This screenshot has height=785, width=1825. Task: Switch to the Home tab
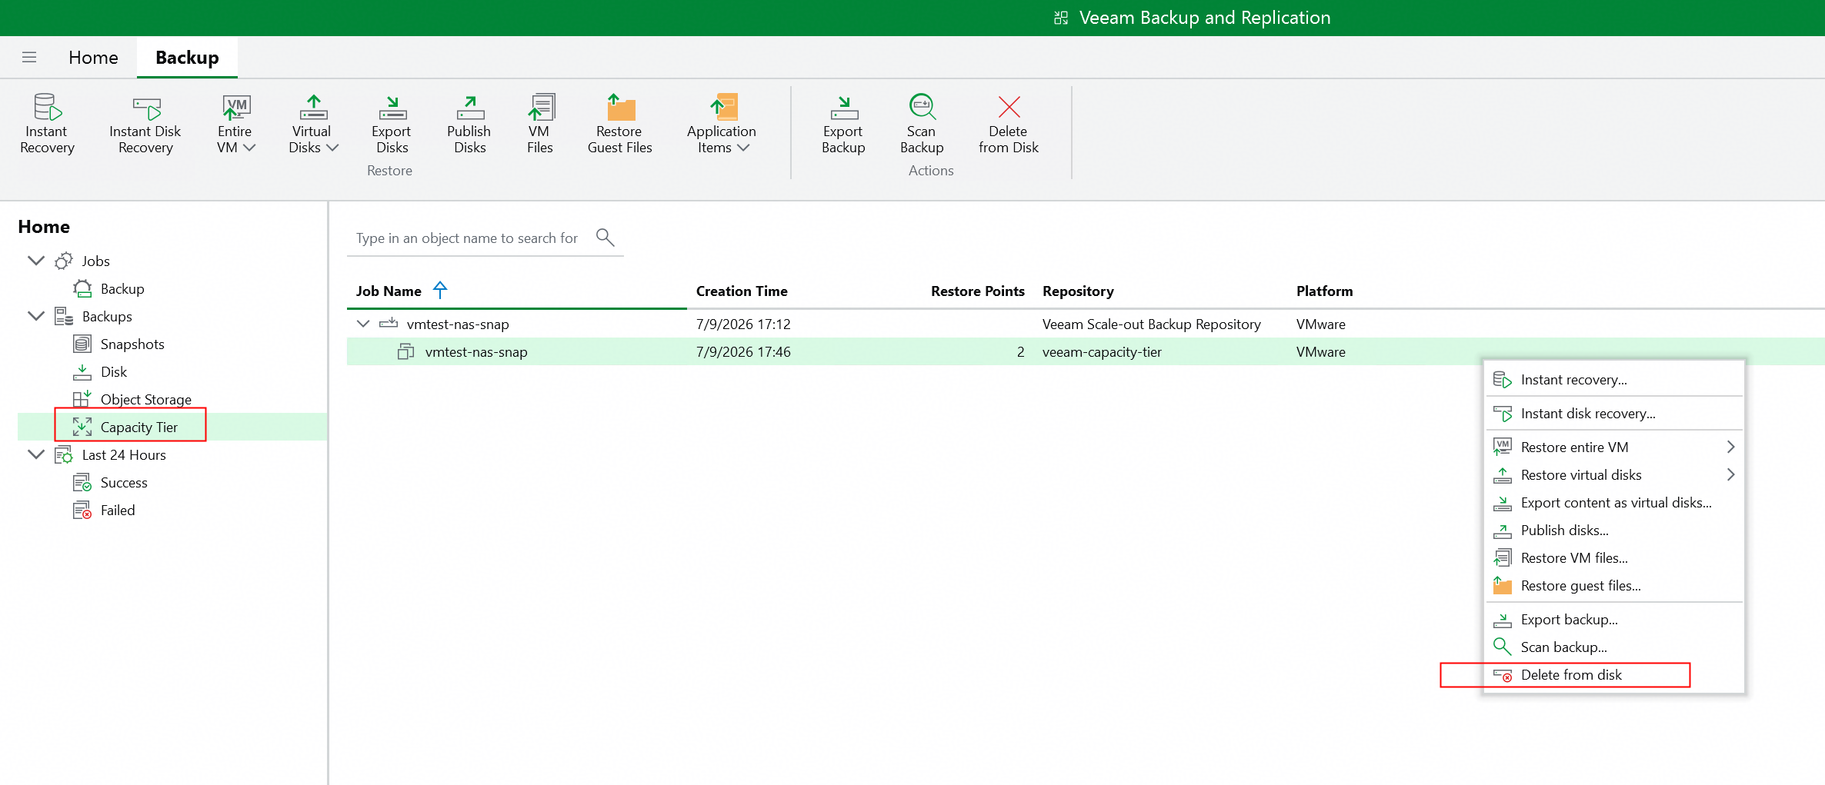coord(93,58)
